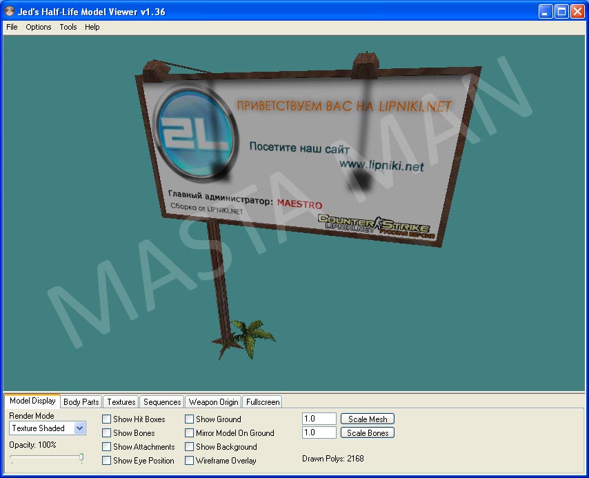589x478 pixels.
Task: Open the Tools menu
Action: click(68, 27)
